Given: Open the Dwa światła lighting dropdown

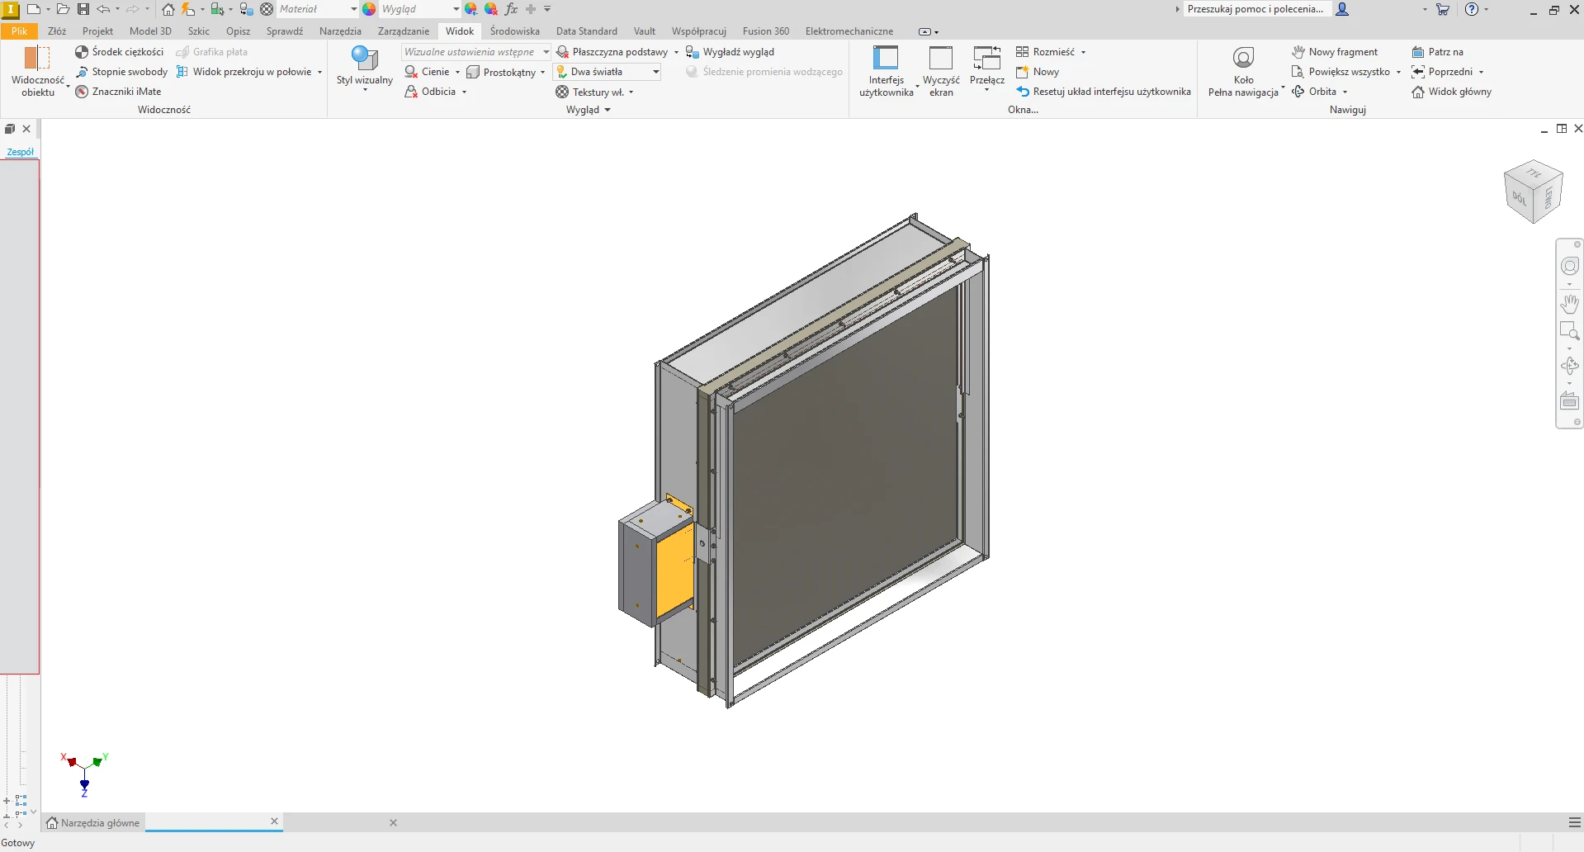Looking at the screenshot, I should point(656,72).
